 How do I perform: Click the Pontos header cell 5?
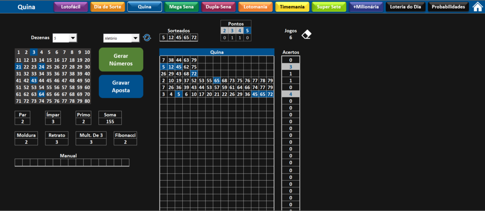point(247,31)
